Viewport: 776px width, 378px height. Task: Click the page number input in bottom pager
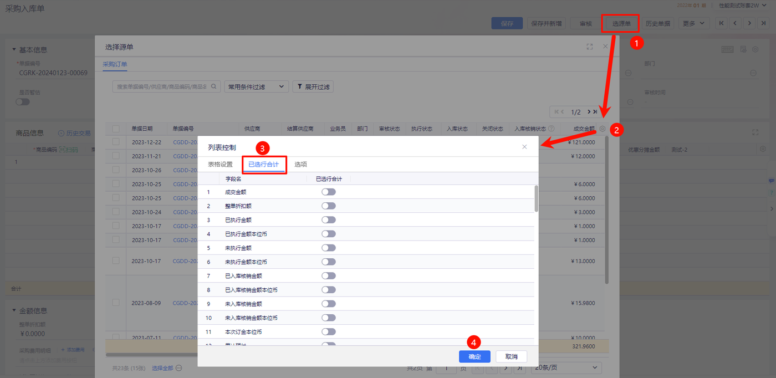coord(445,368)
